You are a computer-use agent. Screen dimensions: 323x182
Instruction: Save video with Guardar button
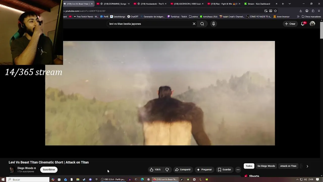(x=224, y=170)
